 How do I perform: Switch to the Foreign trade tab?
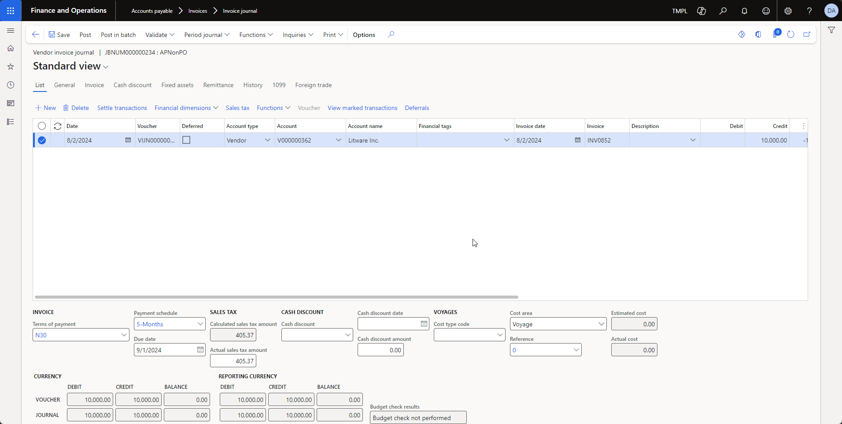tap(314, 85)
